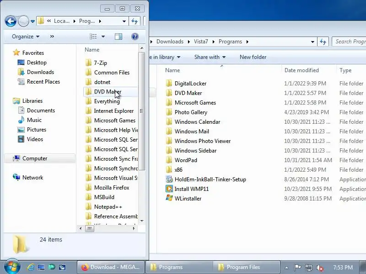Open Downloads in the navigation pane
Screen dimensions: 366x274
click(40, 72)
